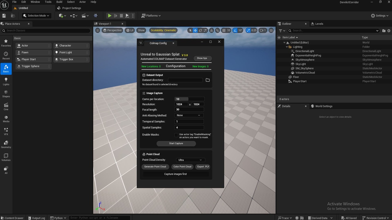Select the Cine category in Place Actors
The image size is (392, 220).
click(6, 107)
